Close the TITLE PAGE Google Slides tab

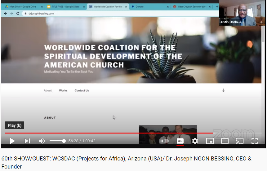pyautogui.click(x=84, y=7)
